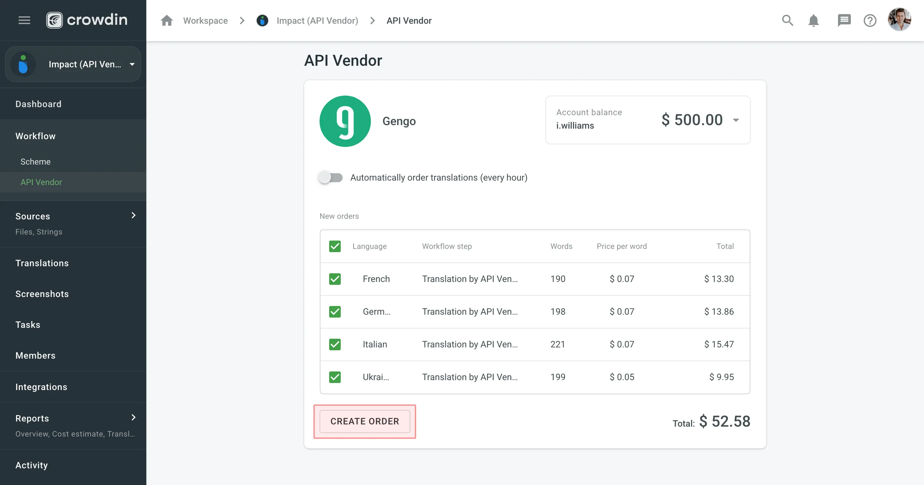This screenshot has width=924, height=485.
Task: Open the messages chat icon
Action: pyautogui.click(x=844, y=21)
